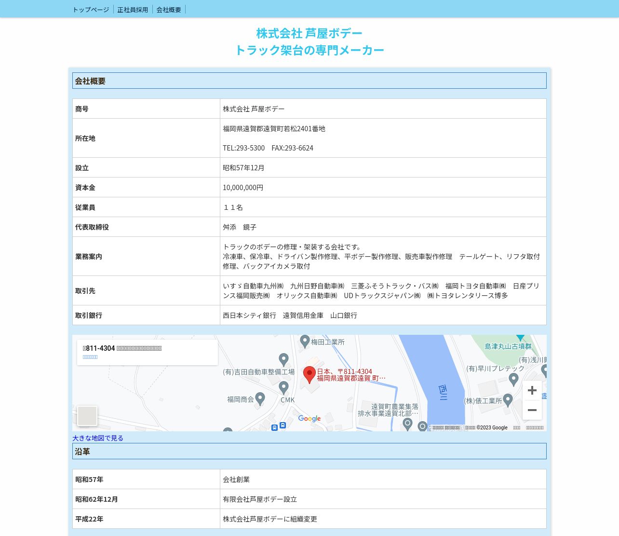The image size is (619, 536).
Task: Click the 取引先 row label
Action: click(85, 291)
